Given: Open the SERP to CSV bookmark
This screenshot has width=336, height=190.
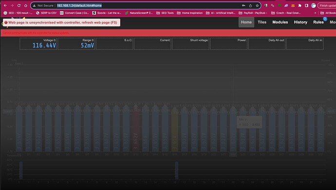Looking at the screenshot, I should tap(46, 13).
